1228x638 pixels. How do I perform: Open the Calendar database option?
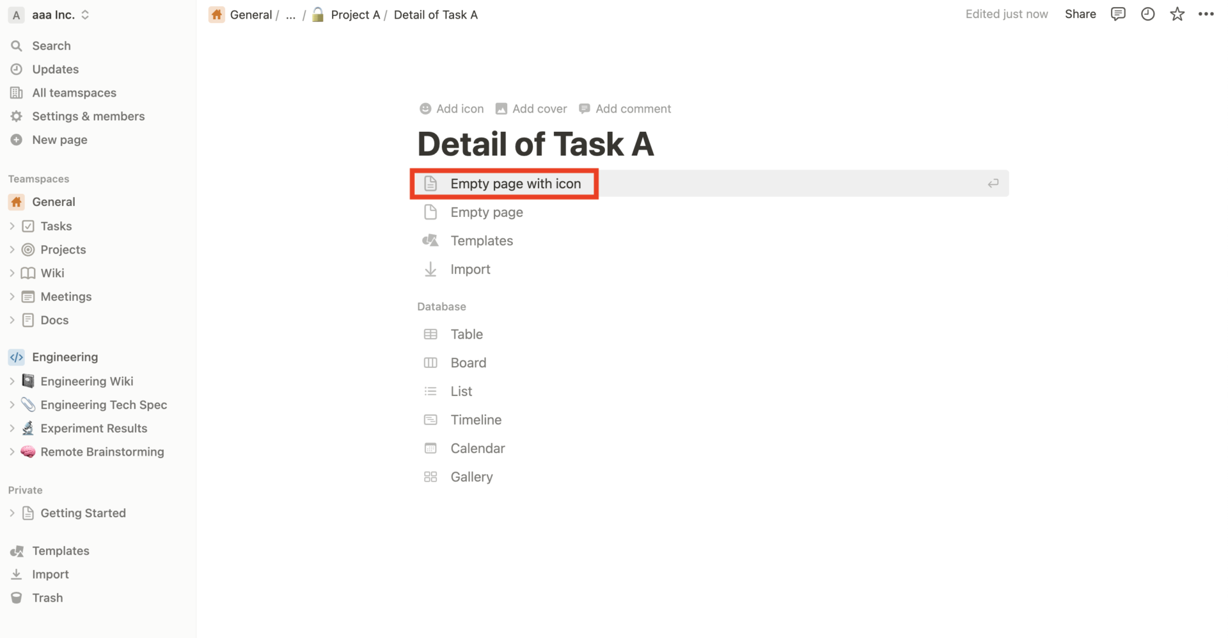click(477, 448)
